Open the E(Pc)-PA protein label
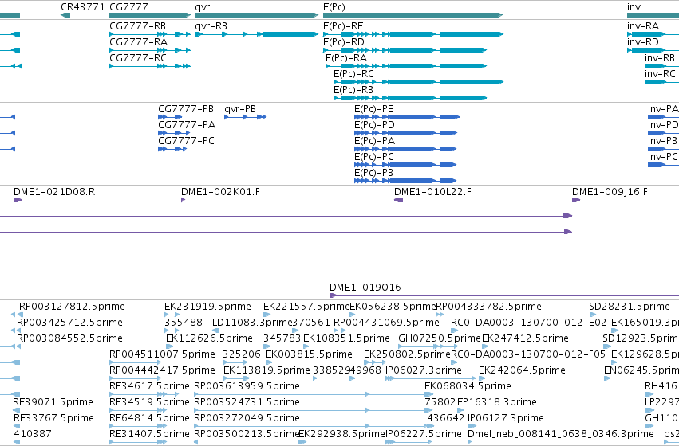679x446 pixels. click(374, 141)
